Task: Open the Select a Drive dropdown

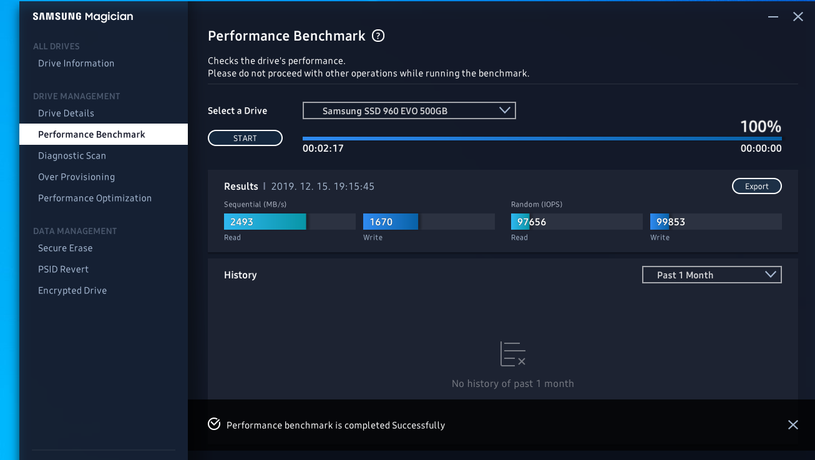Action: 409,110
